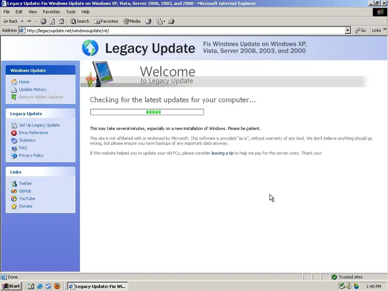
Task: Open the Windows Start menu
Action: click(11, 286)
